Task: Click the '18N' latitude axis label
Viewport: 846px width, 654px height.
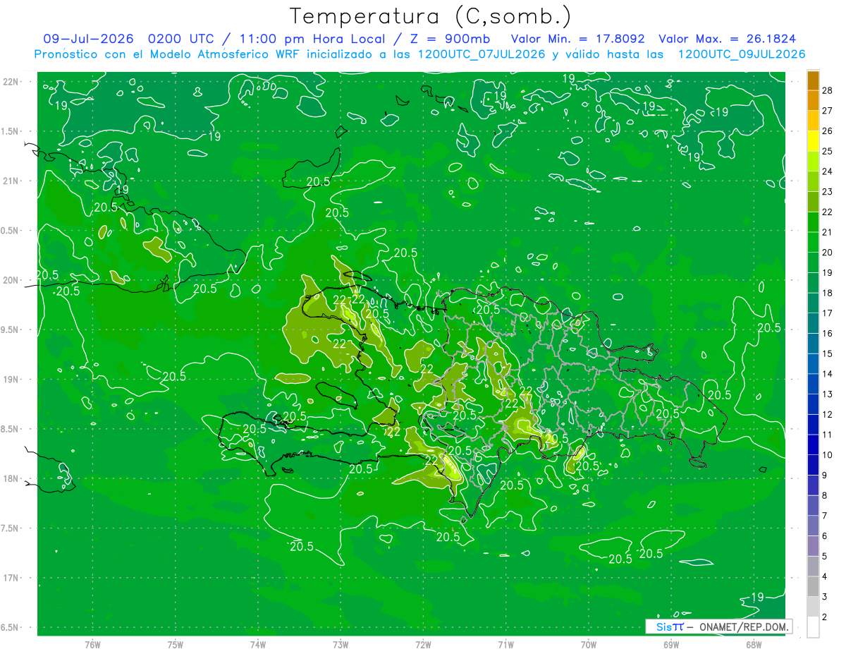Action: [10, 478]
